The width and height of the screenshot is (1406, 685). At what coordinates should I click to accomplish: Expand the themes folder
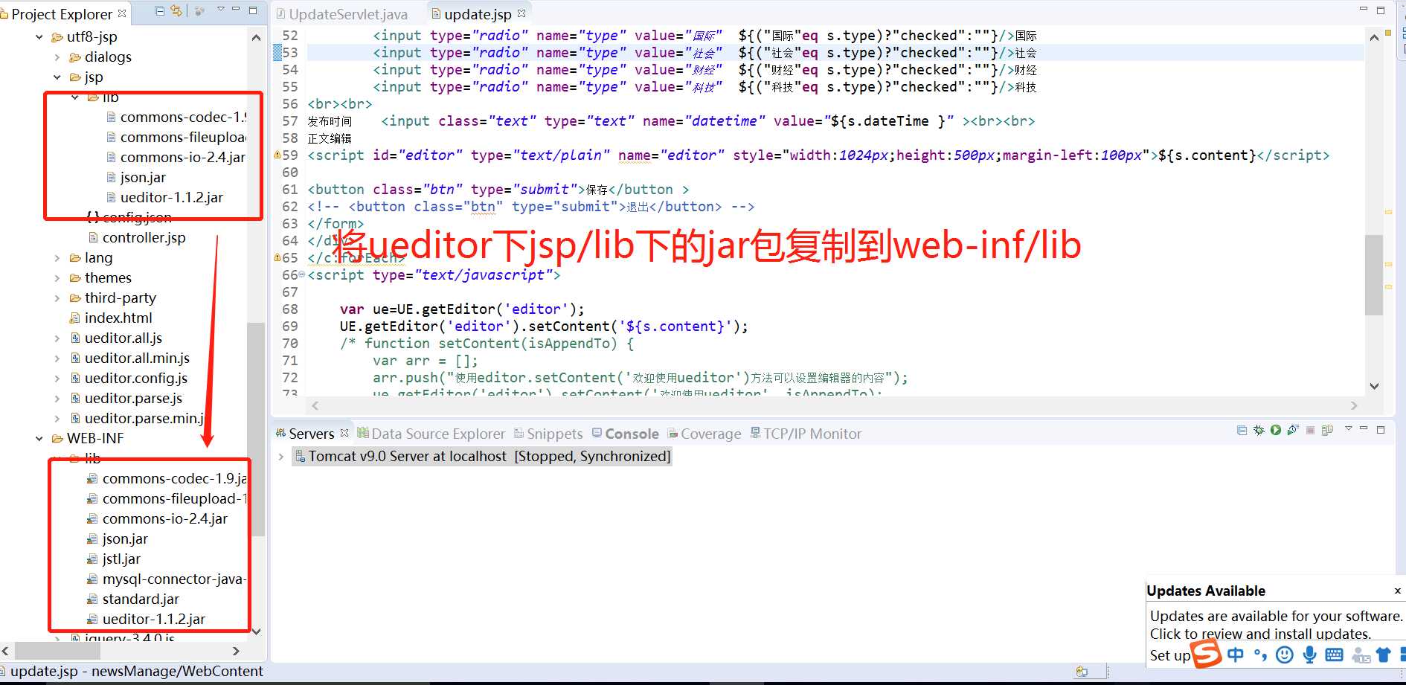tap(57, 277)
